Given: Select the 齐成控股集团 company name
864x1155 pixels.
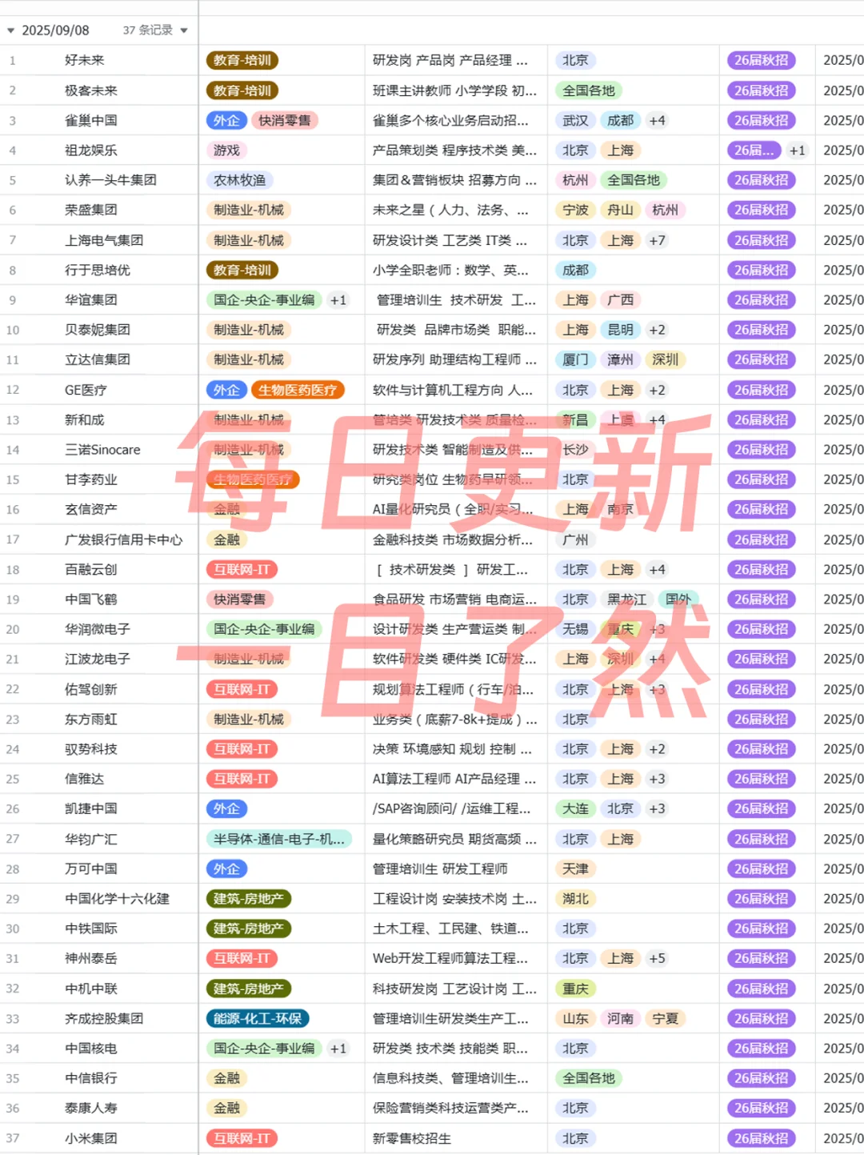Looking at the screenshot, I should pyautogui.click(x=104, y=1018).
